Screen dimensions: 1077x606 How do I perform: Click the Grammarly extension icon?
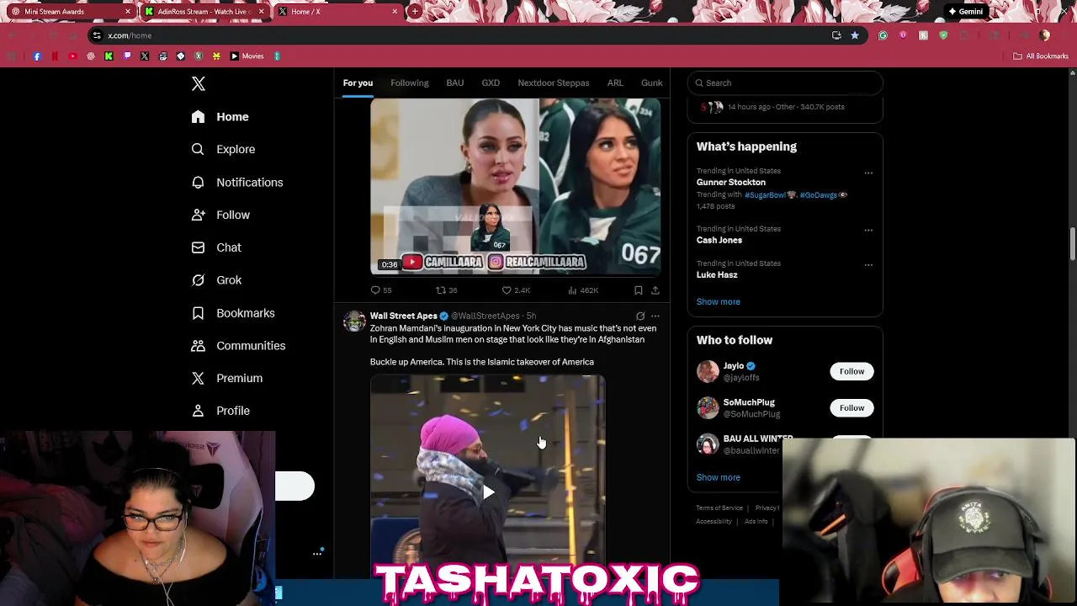(883, 35)
